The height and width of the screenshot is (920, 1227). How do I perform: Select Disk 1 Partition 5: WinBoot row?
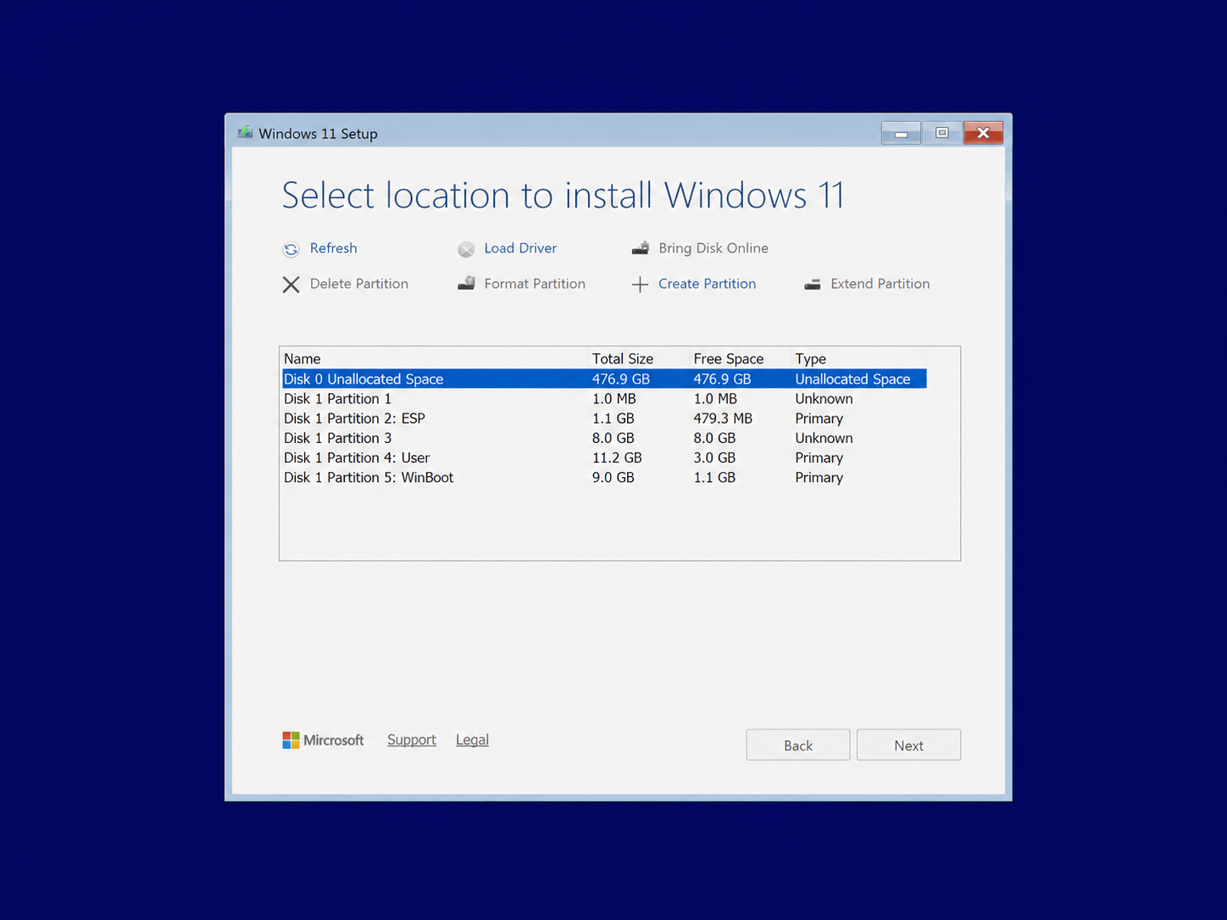pyautogui.click(x=604, y=478)
